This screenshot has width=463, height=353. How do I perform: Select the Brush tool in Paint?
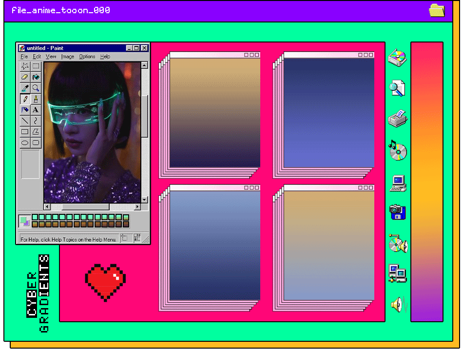(36, 99)
